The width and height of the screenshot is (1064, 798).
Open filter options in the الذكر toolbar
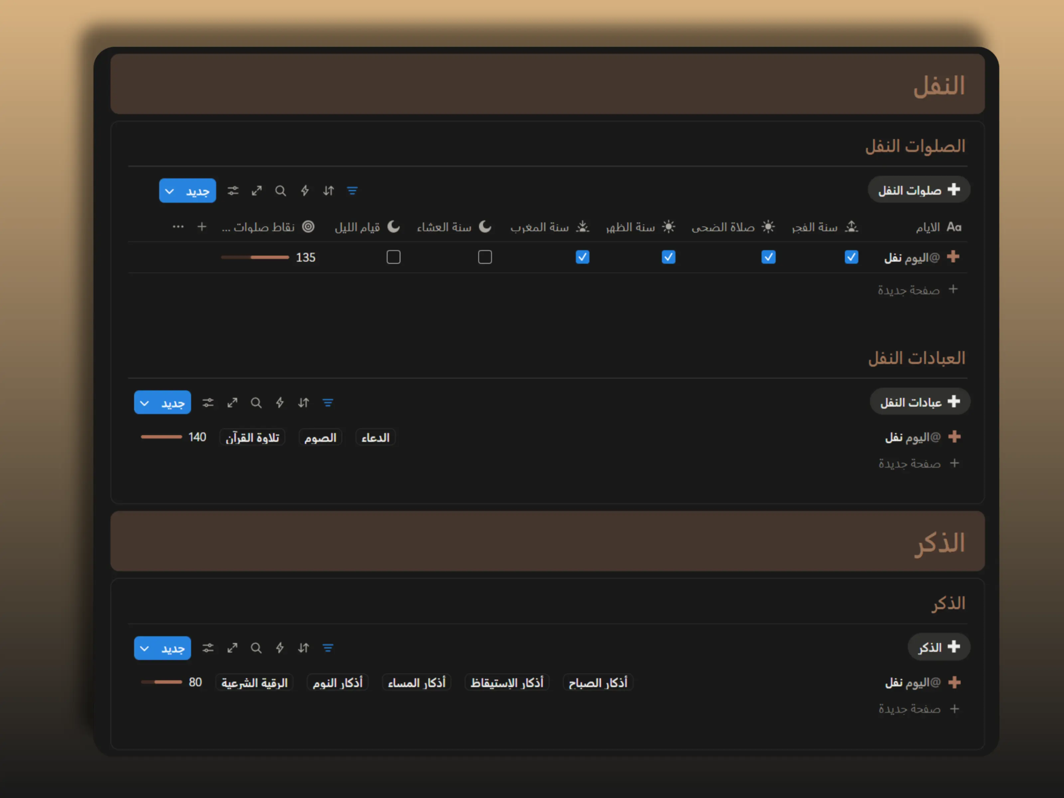(329, 648)
